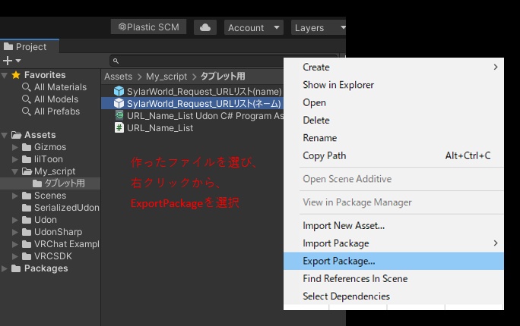Choose Rename from the context menu

coord(394,138)
